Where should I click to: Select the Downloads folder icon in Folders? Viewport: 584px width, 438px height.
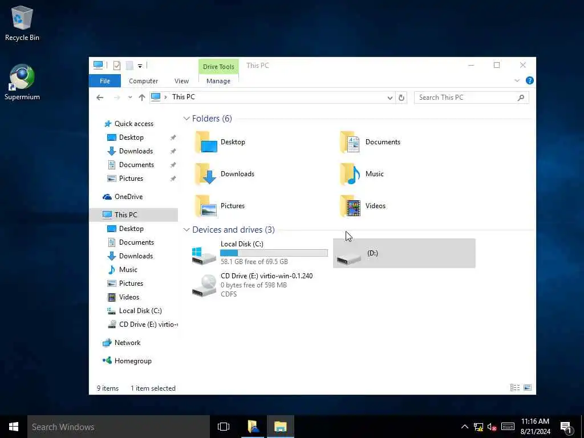pyautogui.click(x=206, y=174)
